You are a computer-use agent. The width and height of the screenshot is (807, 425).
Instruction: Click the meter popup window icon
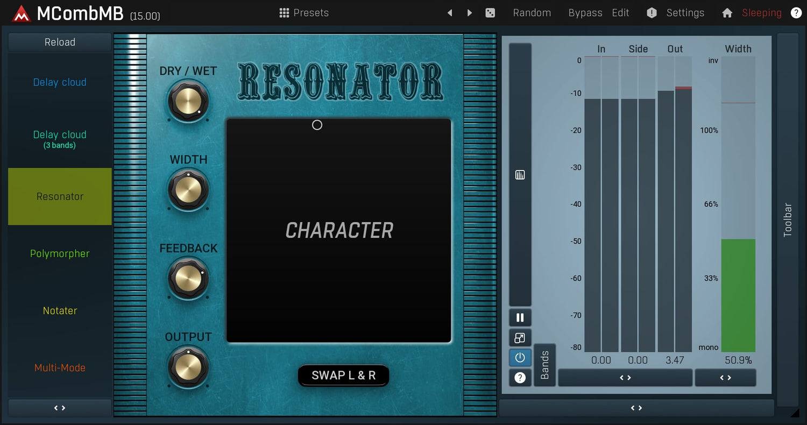click(x=520, y=338)
